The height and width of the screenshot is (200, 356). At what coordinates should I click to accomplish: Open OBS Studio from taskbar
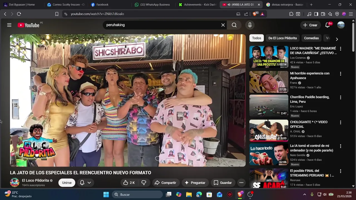[x=250, y=194]
